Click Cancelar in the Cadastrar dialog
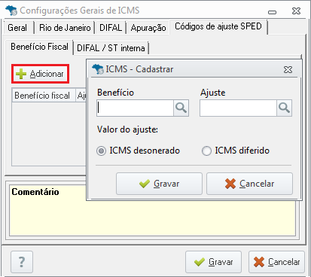Viewport: 311px width, 277px height. pyautogui.click(x=249, y=184)
